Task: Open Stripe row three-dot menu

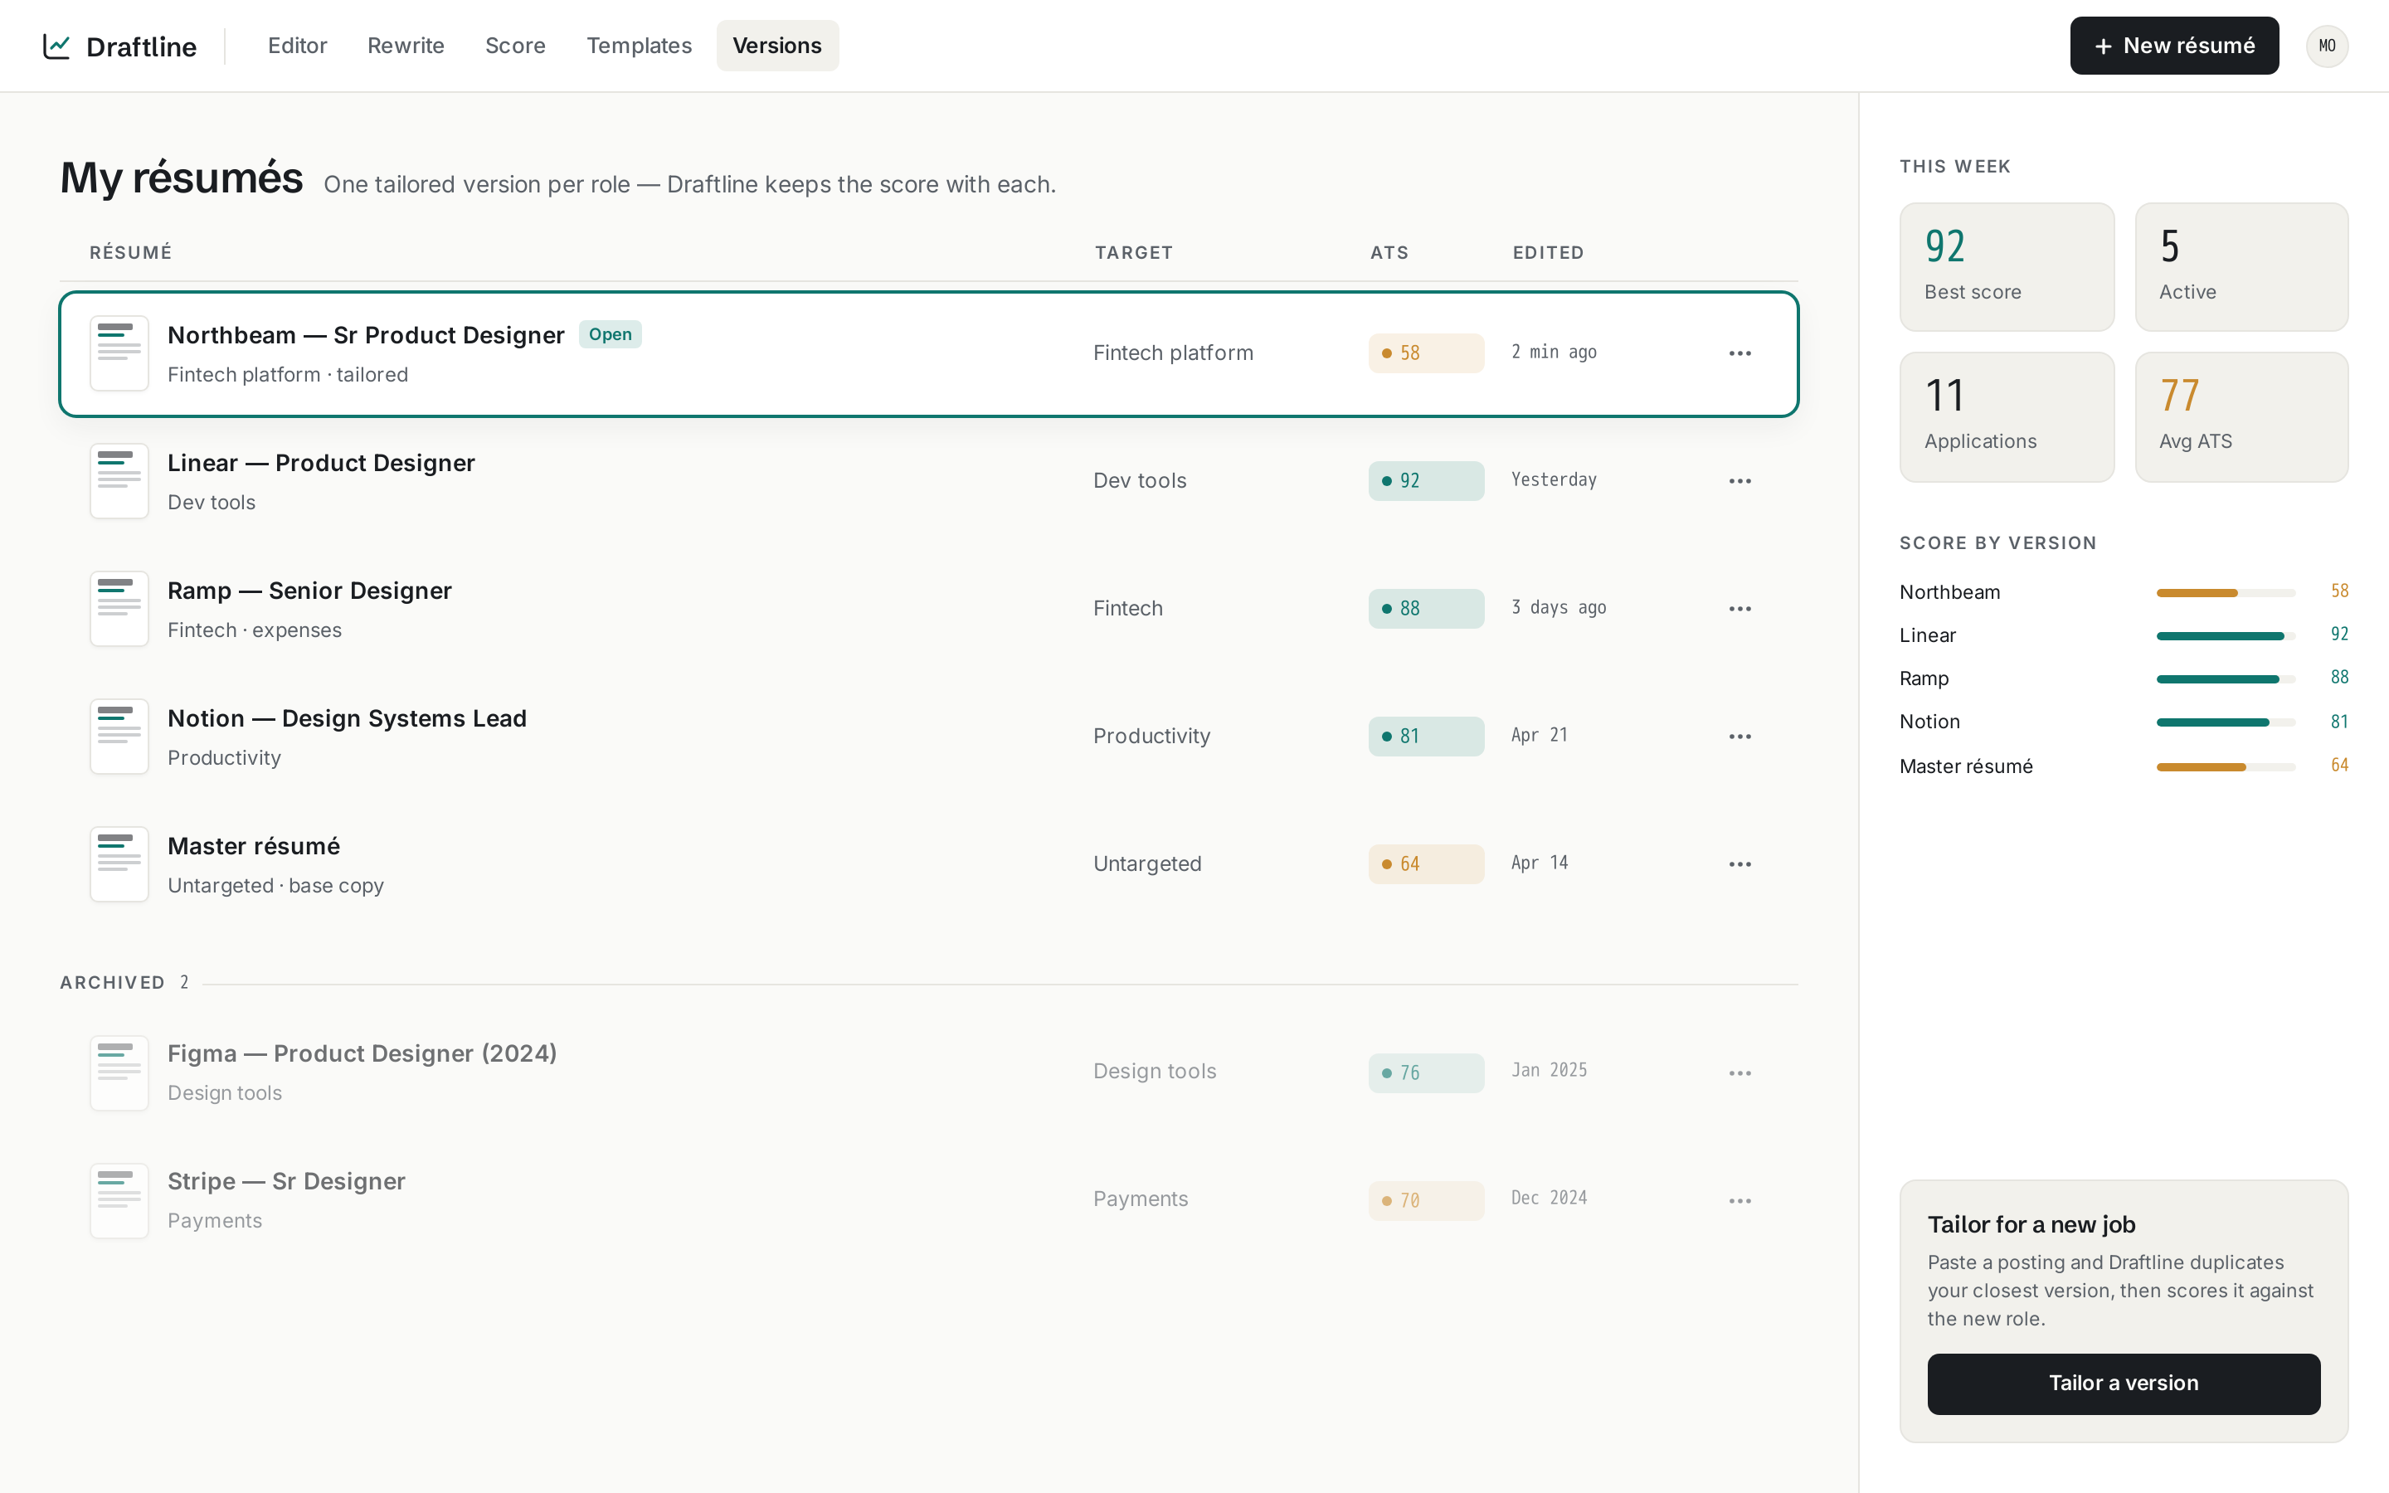Action: 1739,1201
